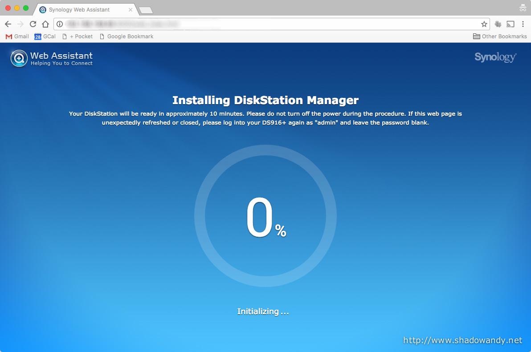Reload the Synology Web Assistant page
The height and width of the screenshot is (352, 531).
click(x=33, y=24)
